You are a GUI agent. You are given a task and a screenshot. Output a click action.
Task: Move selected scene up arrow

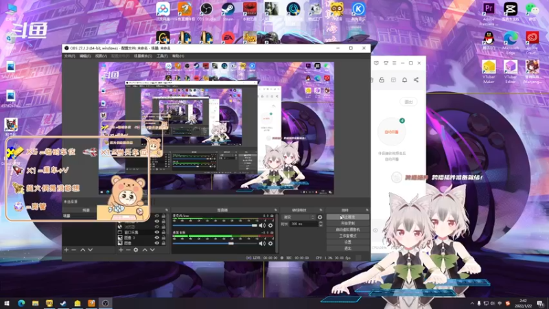tap(82, 250)
